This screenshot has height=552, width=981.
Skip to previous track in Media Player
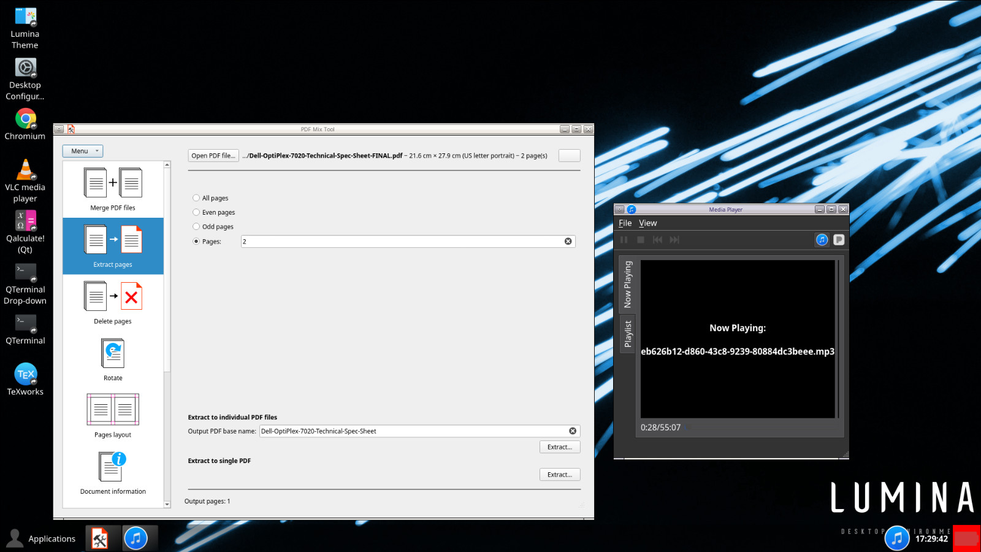click(657, 240)
